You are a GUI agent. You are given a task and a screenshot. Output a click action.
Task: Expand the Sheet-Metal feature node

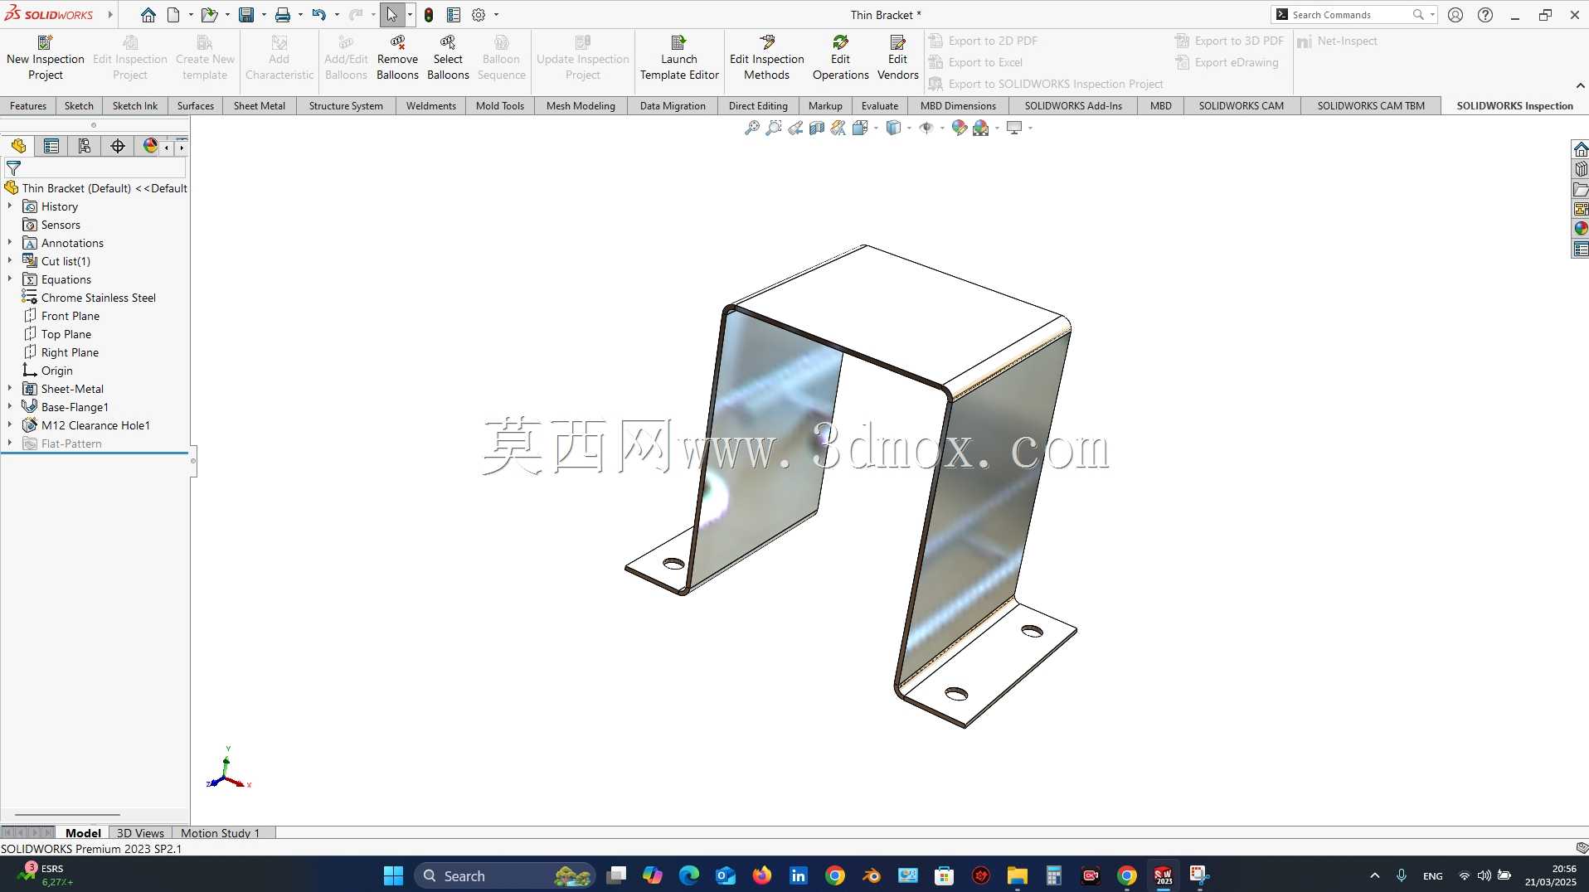pos(10,388)
